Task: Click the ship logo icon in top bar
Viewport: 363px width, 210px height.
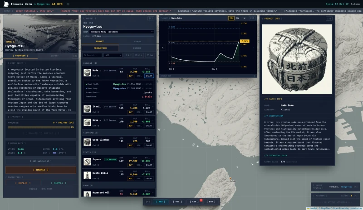Action: pyautogui.click(x=6, y=4)
